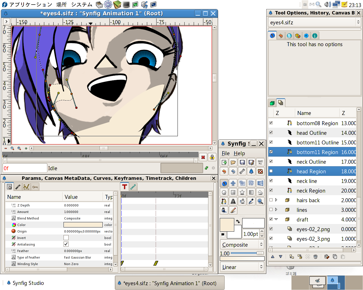Viewport: 363px width, 290px height.
Task: Click the fill color swatch in toolbox
Action: pyautogui.click(x=227, y=225)
